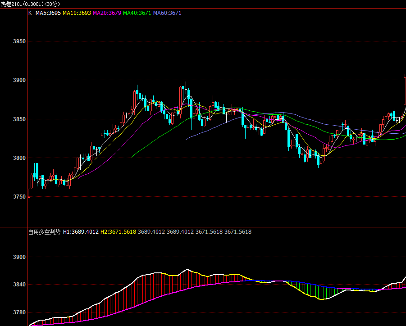Click the chart title 热卷2101(013001)<30分>
406x326 pixels.
30,4
